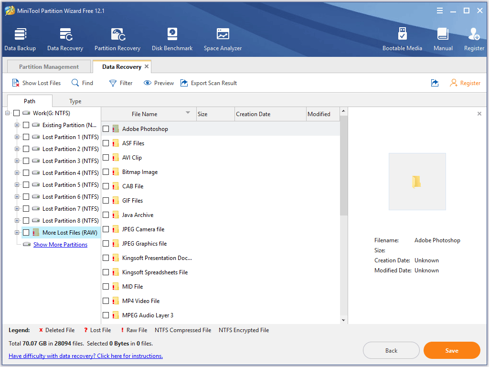Open the Space Analyzer tool
Viewport: 489px width, 367px height.
[223, 39]
